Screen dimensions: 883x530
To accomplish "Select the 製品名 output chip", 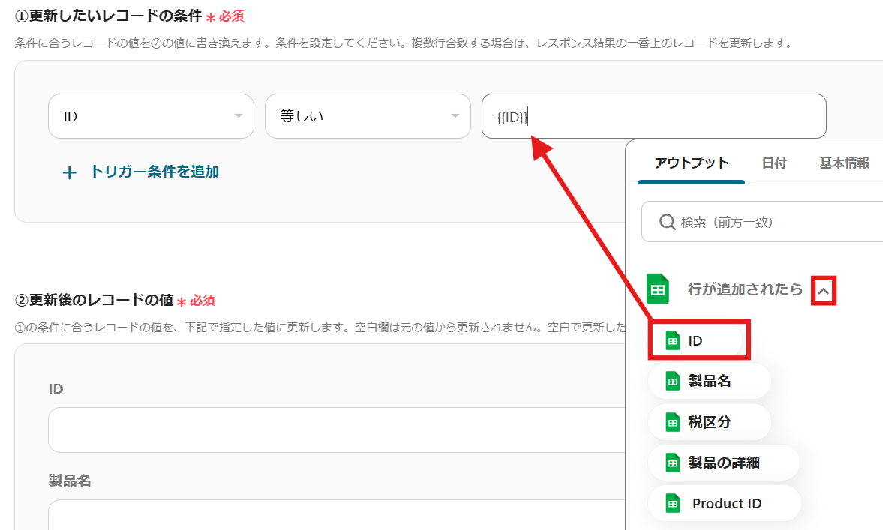I will coord(709,381).
